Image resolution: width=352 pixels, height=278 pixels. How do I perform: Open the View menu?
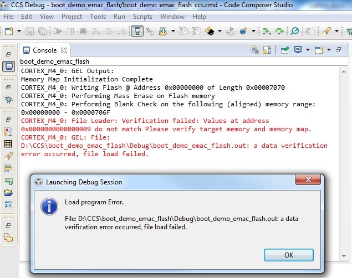click(47, 17)
